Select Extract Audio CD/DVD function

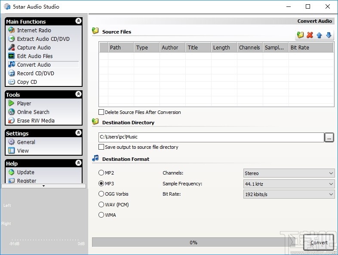pos(43,39)
